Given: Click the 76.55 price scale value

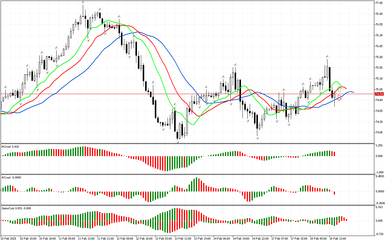Looking at the screenshot, I should 379,25.
